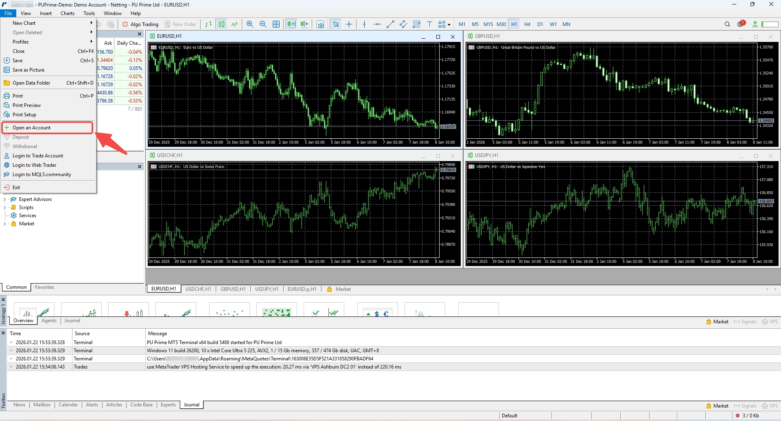Select Open an Account from the File menu
781x421 pixels.
coord(31,127)
